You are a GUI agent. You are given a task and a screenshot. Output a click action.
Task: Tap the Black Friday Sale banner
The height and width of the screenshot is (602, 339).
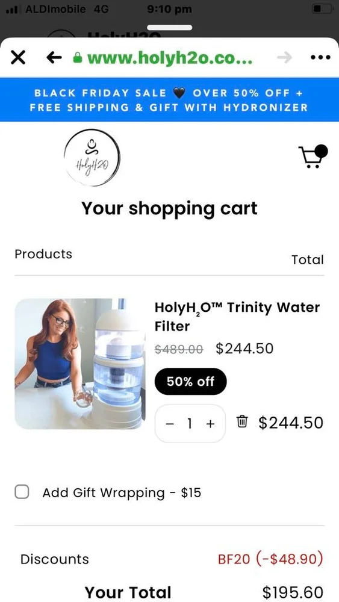tap(169, 100)
